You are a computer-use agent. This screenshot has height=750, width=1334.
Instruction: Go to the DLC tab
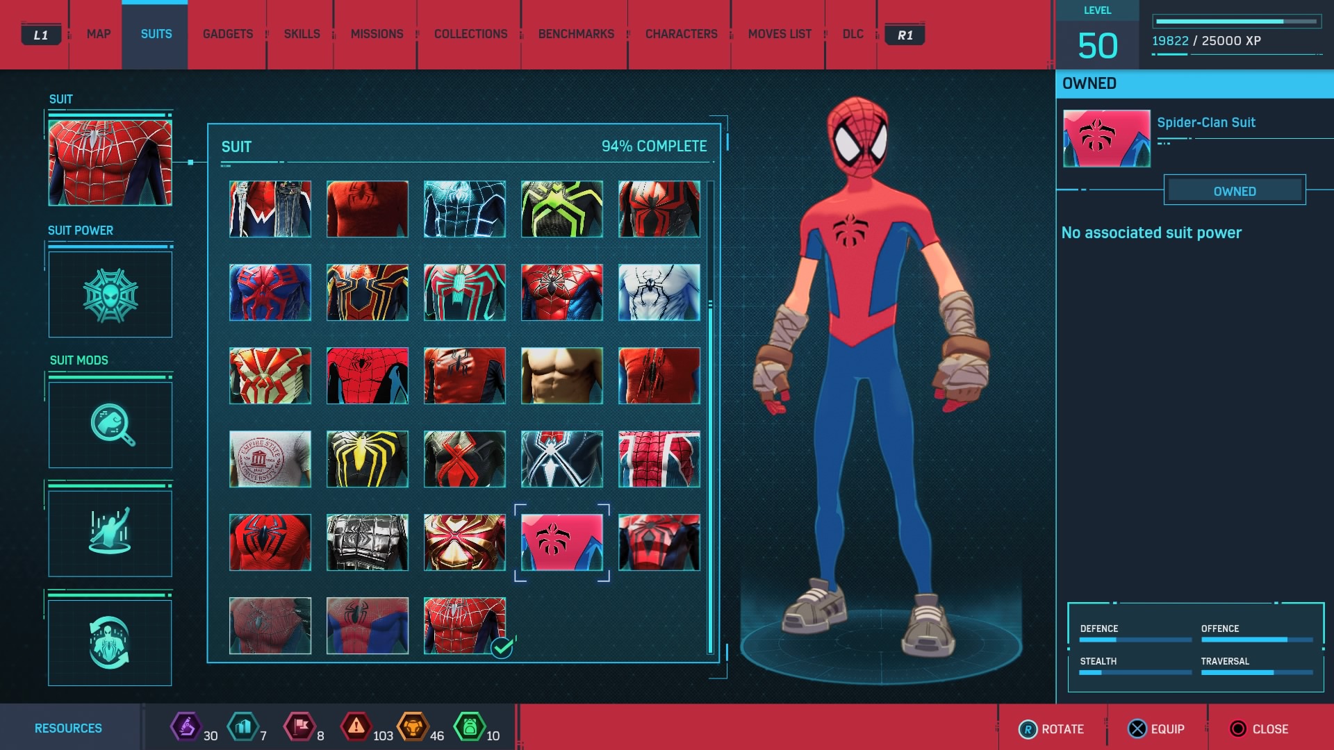click(x=853, y=34)
